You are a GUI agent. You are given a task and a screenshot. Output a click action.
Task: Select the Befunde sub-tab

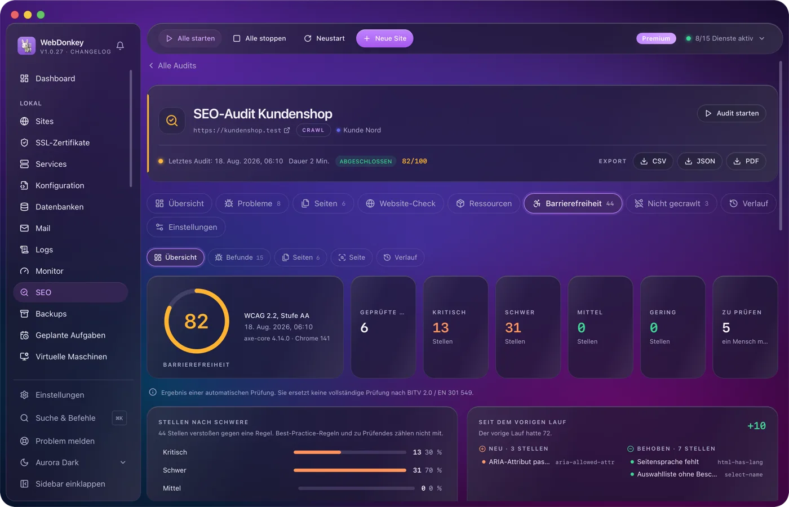point(240,257)
